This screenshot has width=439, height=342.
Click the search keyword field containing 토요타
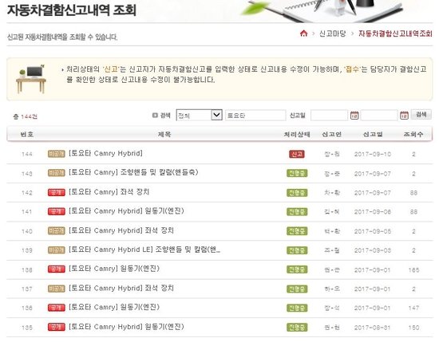255,116
